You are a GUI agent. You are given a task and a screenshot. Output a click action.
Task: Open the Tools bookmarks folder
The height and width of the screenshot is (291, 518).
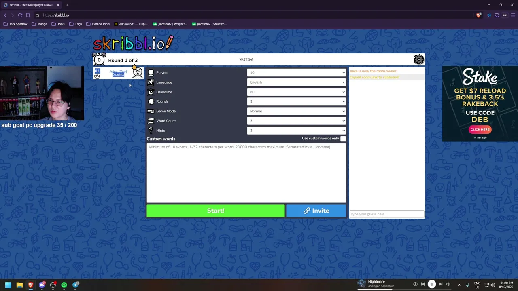[x=58, y=24]
